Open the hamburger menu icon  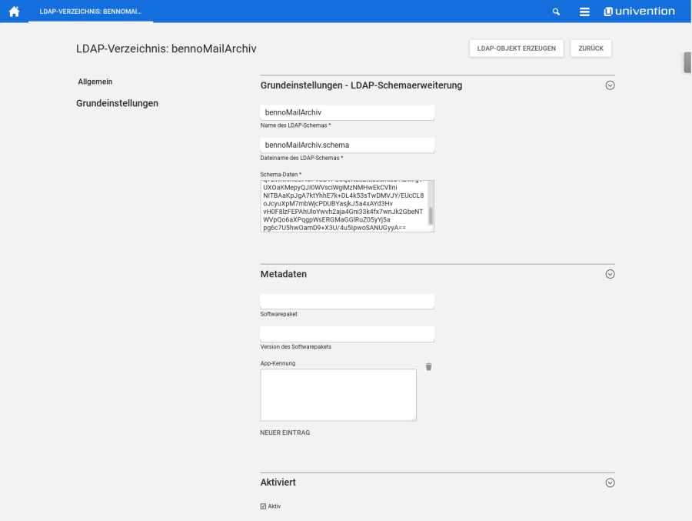pos(584,11)
